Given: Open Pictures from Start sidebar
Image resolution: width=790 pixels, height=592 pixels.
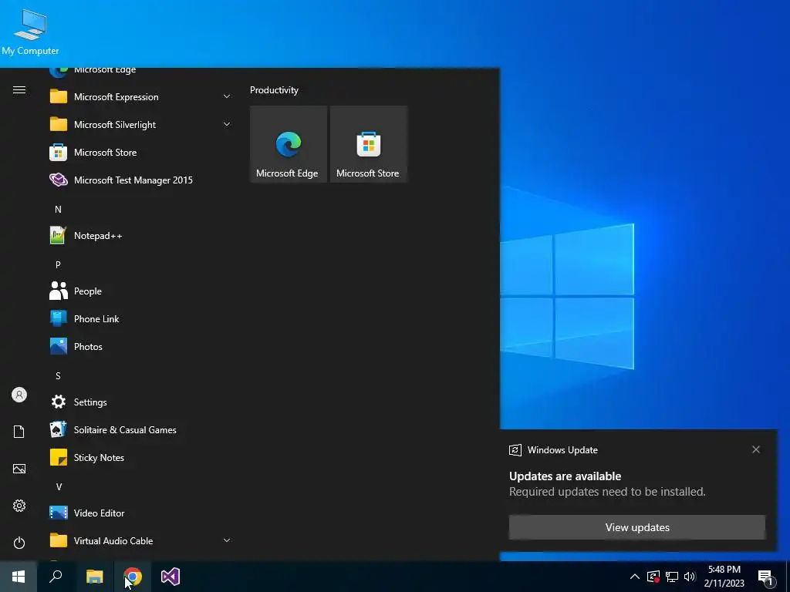Looking at the screenshot, I should coord(19,469).
